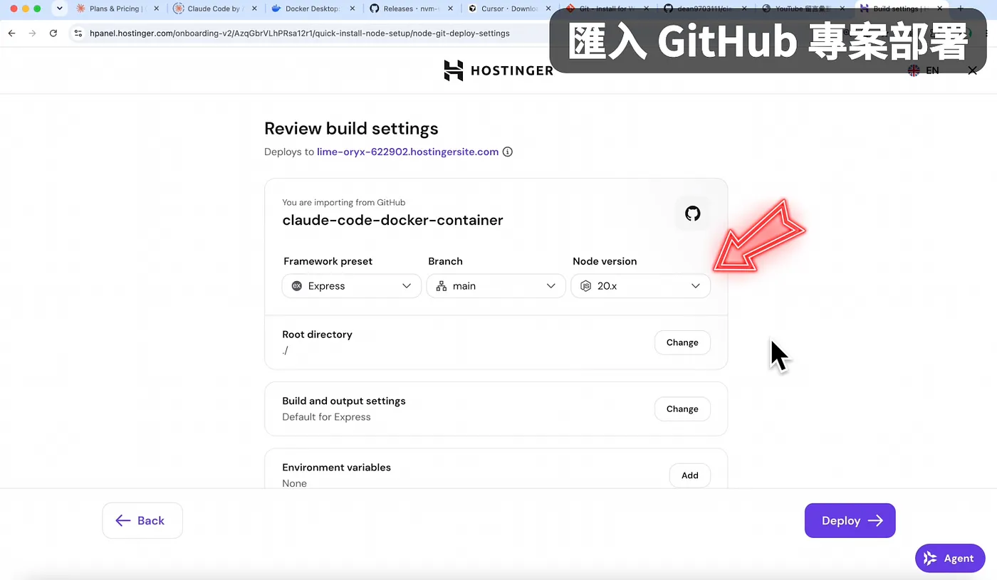View site information icon in the address bar
This screenshot has height=580, width=997.
[x=78, y=33]
